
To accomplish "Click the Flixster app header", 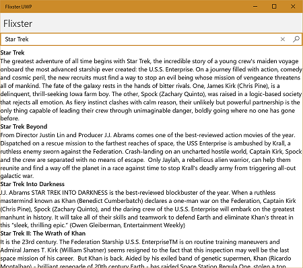I will (18, 24).
